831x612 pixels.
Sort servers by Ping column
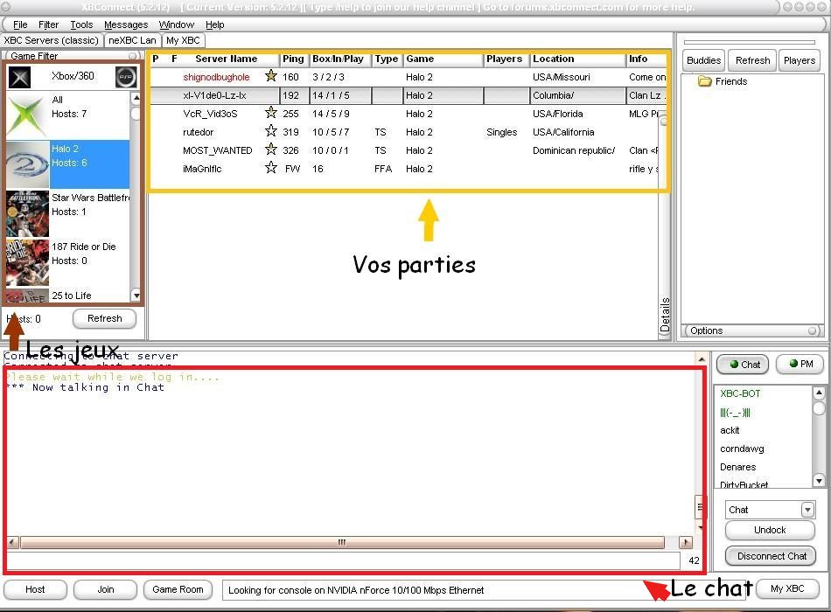pyautogui.click(x=293, y=59)
